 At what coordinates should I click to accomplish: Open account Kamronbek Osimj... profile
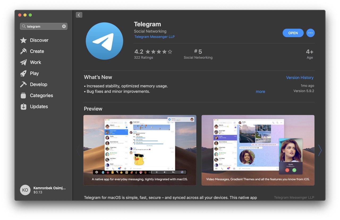(x=49, y=188)
